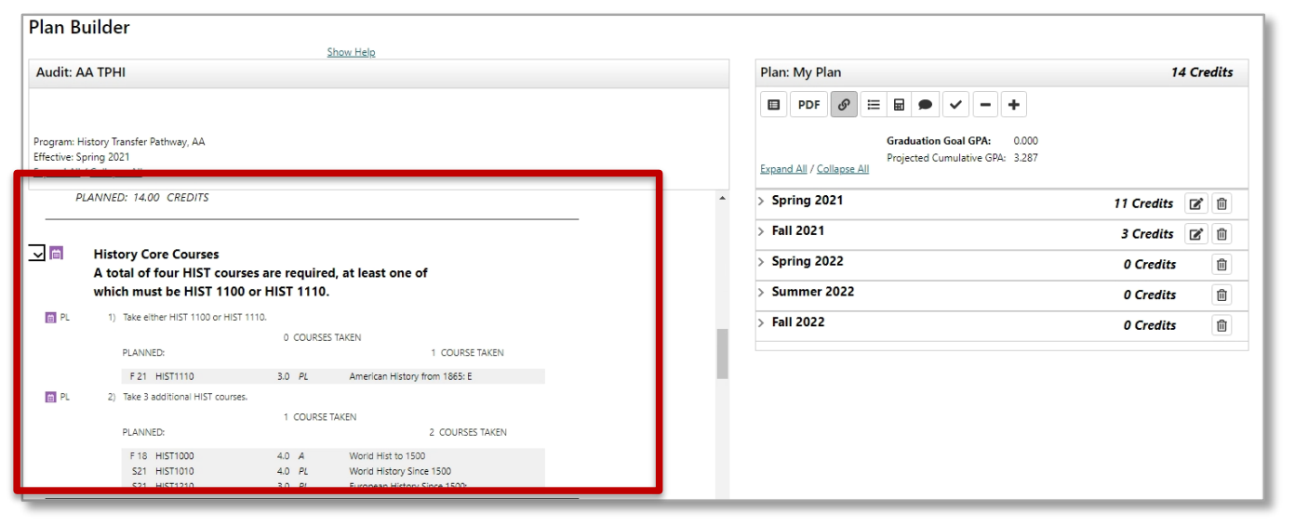Click the minus remove term button
Image resolution: width=1295 pixels, height=524 pixels.
985,105
